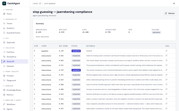Open eval link for 0.919 accepted row

pyautogui.click(x=166, y=70)
